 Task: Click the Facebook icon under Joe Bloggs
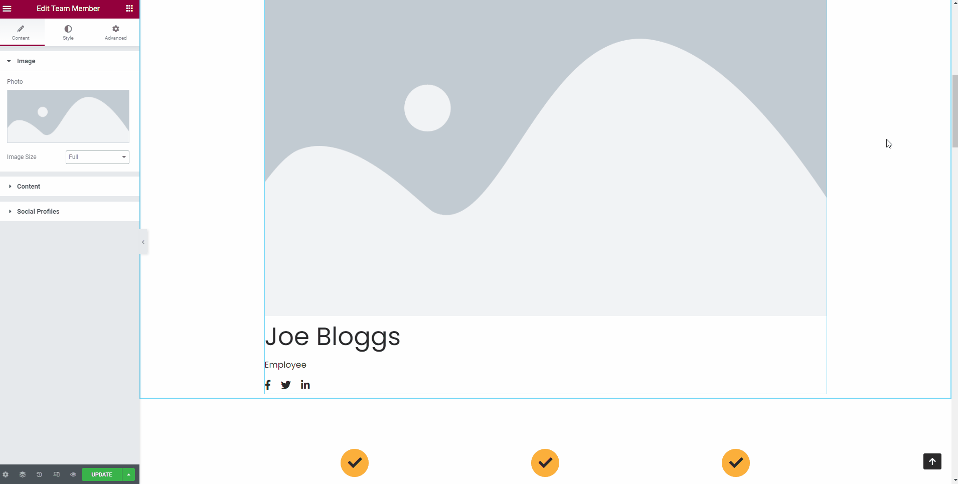[268, 385]
